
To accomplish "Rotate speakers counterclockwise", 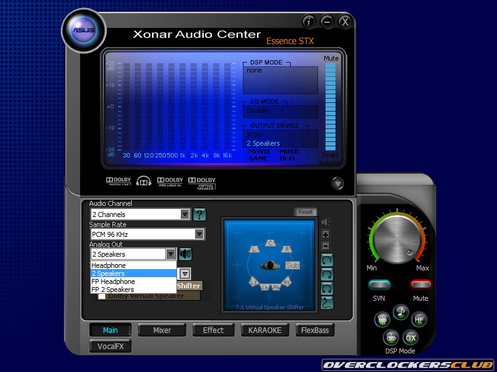I will coord(327,260).
